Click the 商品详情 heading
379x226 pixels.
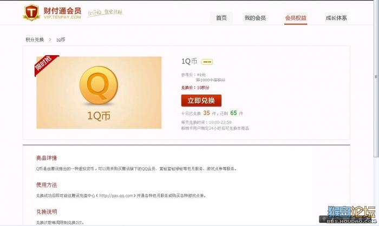pos(47,158)
